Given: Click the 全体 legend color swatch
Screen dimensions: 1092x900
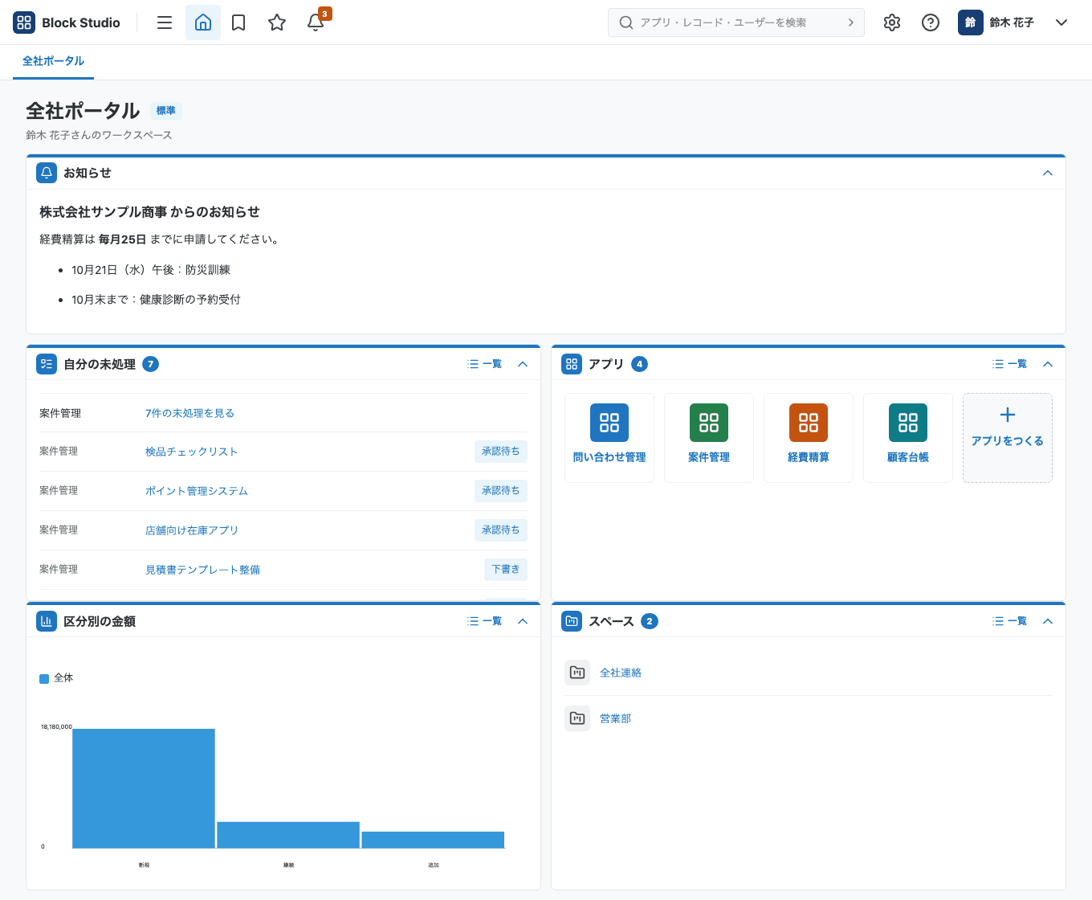Looking at the screenshot, I should pyautogui.click(x=44, y=679).
